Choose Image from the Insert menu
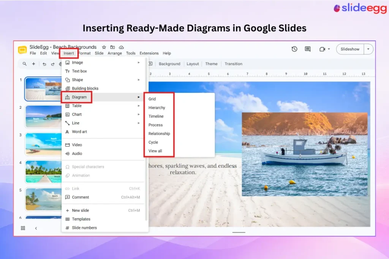This screenshot has width=389, height=259. click(x=103, y=63)
